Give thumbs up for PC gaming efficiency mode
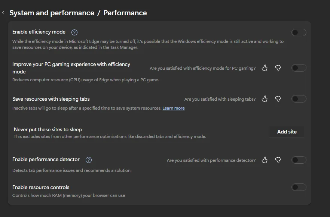The width and height of the screenshot is (330, 217). coord(265,68)
